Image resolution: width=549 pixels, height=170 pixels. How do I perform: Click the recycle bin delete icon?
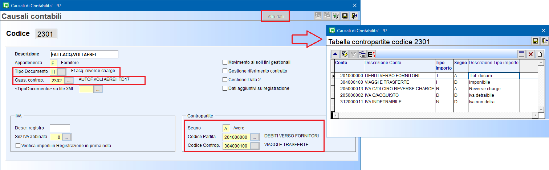click(x=336, y=16)
